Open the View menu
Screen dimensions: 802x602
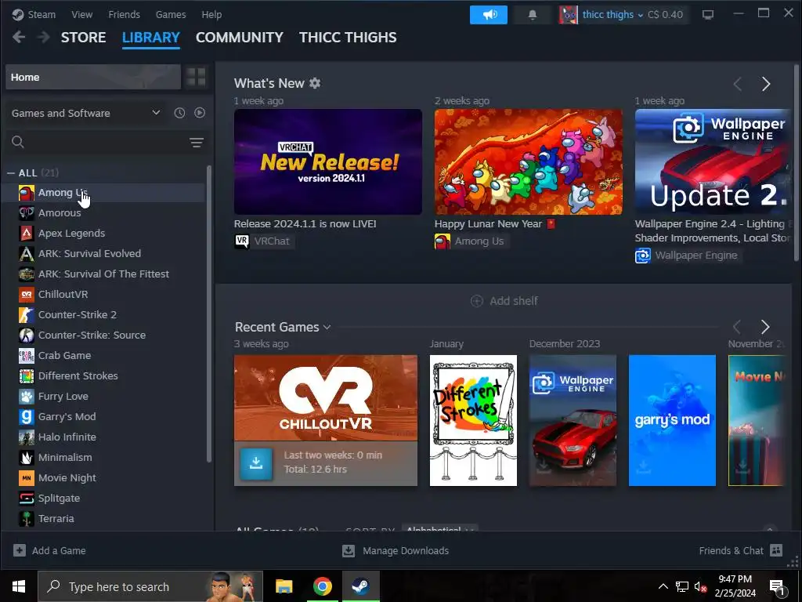click(81, 14)
